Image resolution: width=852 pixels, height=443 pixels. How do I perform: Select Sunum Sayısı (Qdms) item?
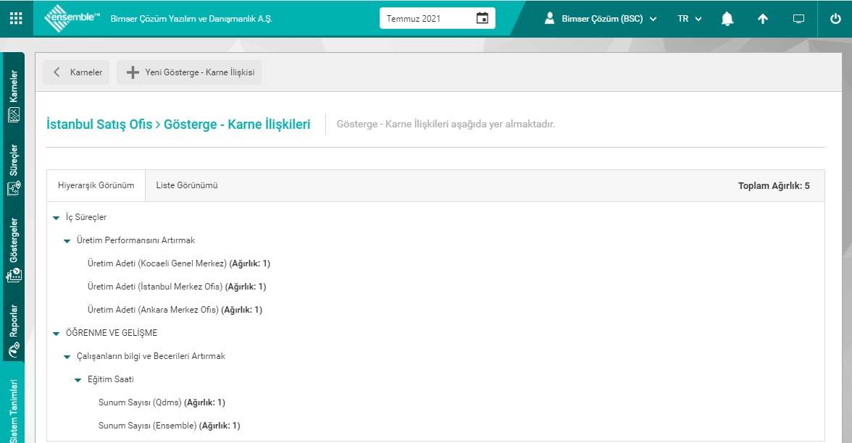[162, 402]
